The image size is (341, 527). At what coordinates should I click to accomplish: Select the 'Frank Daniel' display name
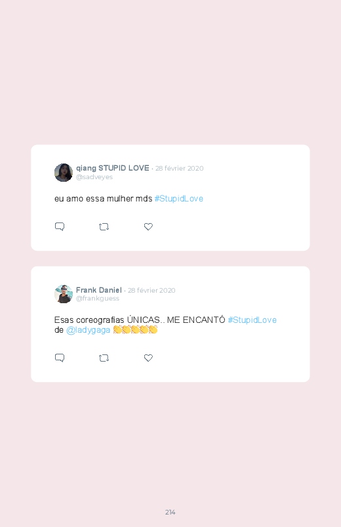99,290
